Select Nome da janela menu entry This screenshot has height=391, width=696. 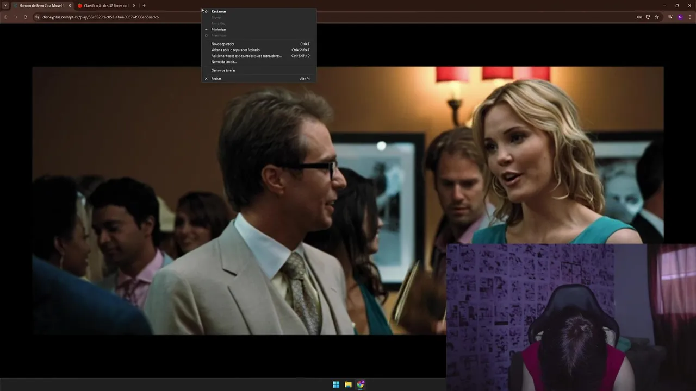258,62
